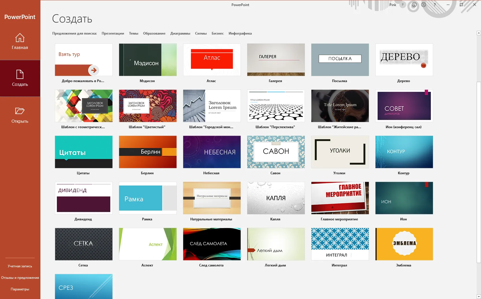
Task: Click the arrow button on Взять тур
Action: coord(94,70)
